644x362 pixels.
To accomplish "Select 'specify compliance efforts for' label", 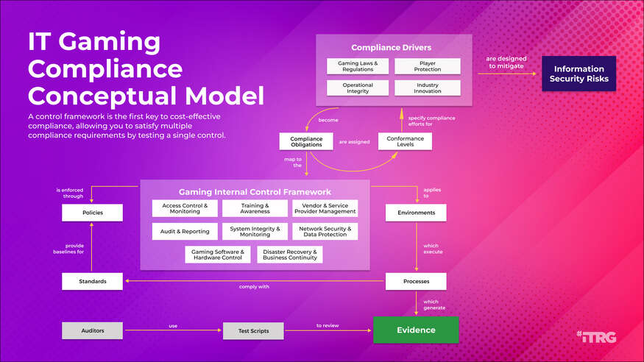I will (431, 121).
